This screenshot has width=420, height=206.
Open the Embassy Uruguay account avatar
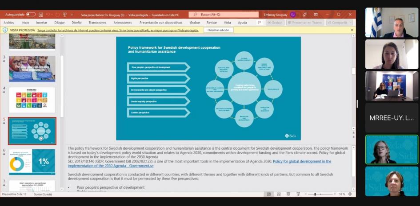[293, 15]
